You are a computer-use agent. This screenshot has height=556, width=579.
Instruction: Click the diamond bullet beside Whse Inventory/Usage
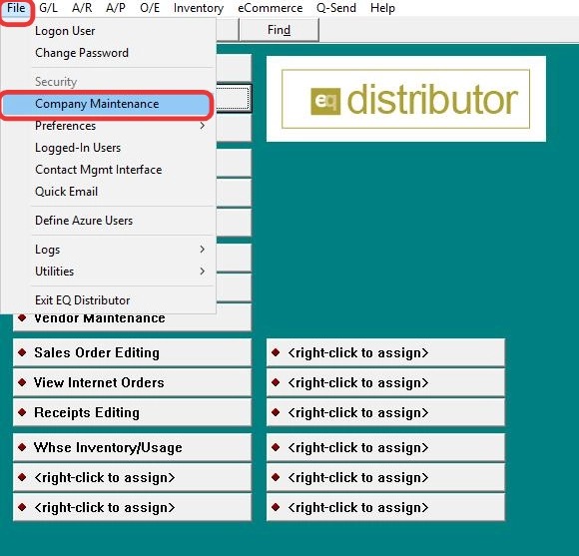click(x=22, y=447)
